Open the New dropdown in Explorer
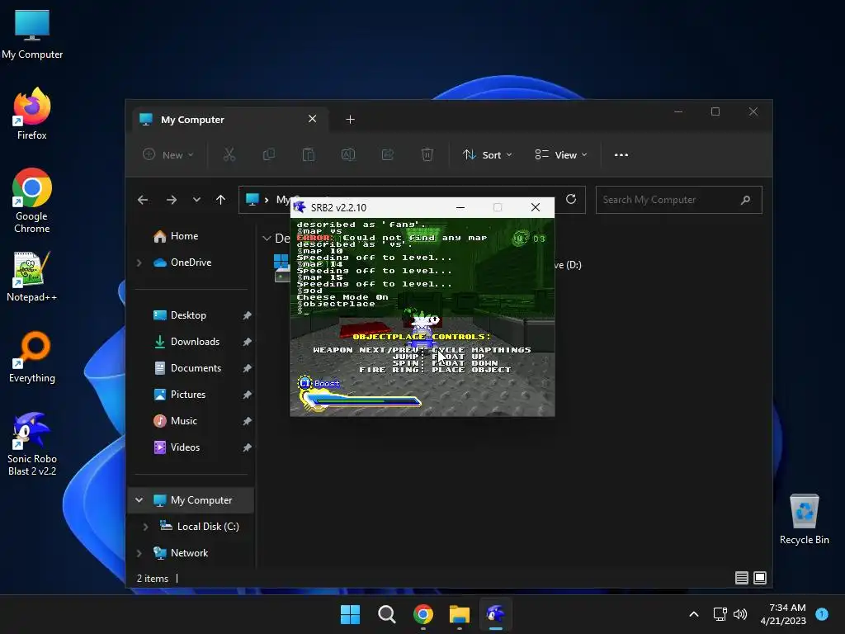845x634 pixels. click(168, 154)
